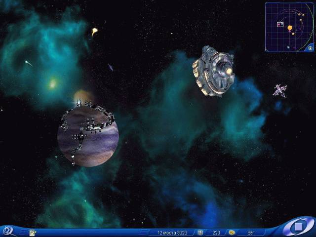Click the sun on the minimap

pyautogui.click(x=290, y=28)
